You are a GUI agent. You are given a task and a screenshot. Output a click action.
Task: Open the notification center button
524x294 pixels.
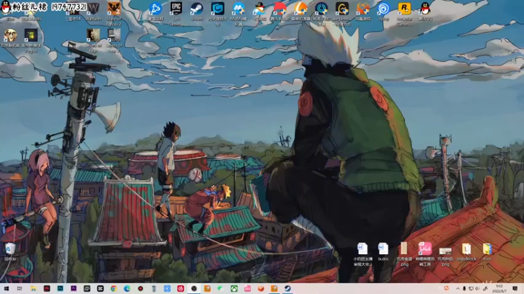click(x=515, y=289)
